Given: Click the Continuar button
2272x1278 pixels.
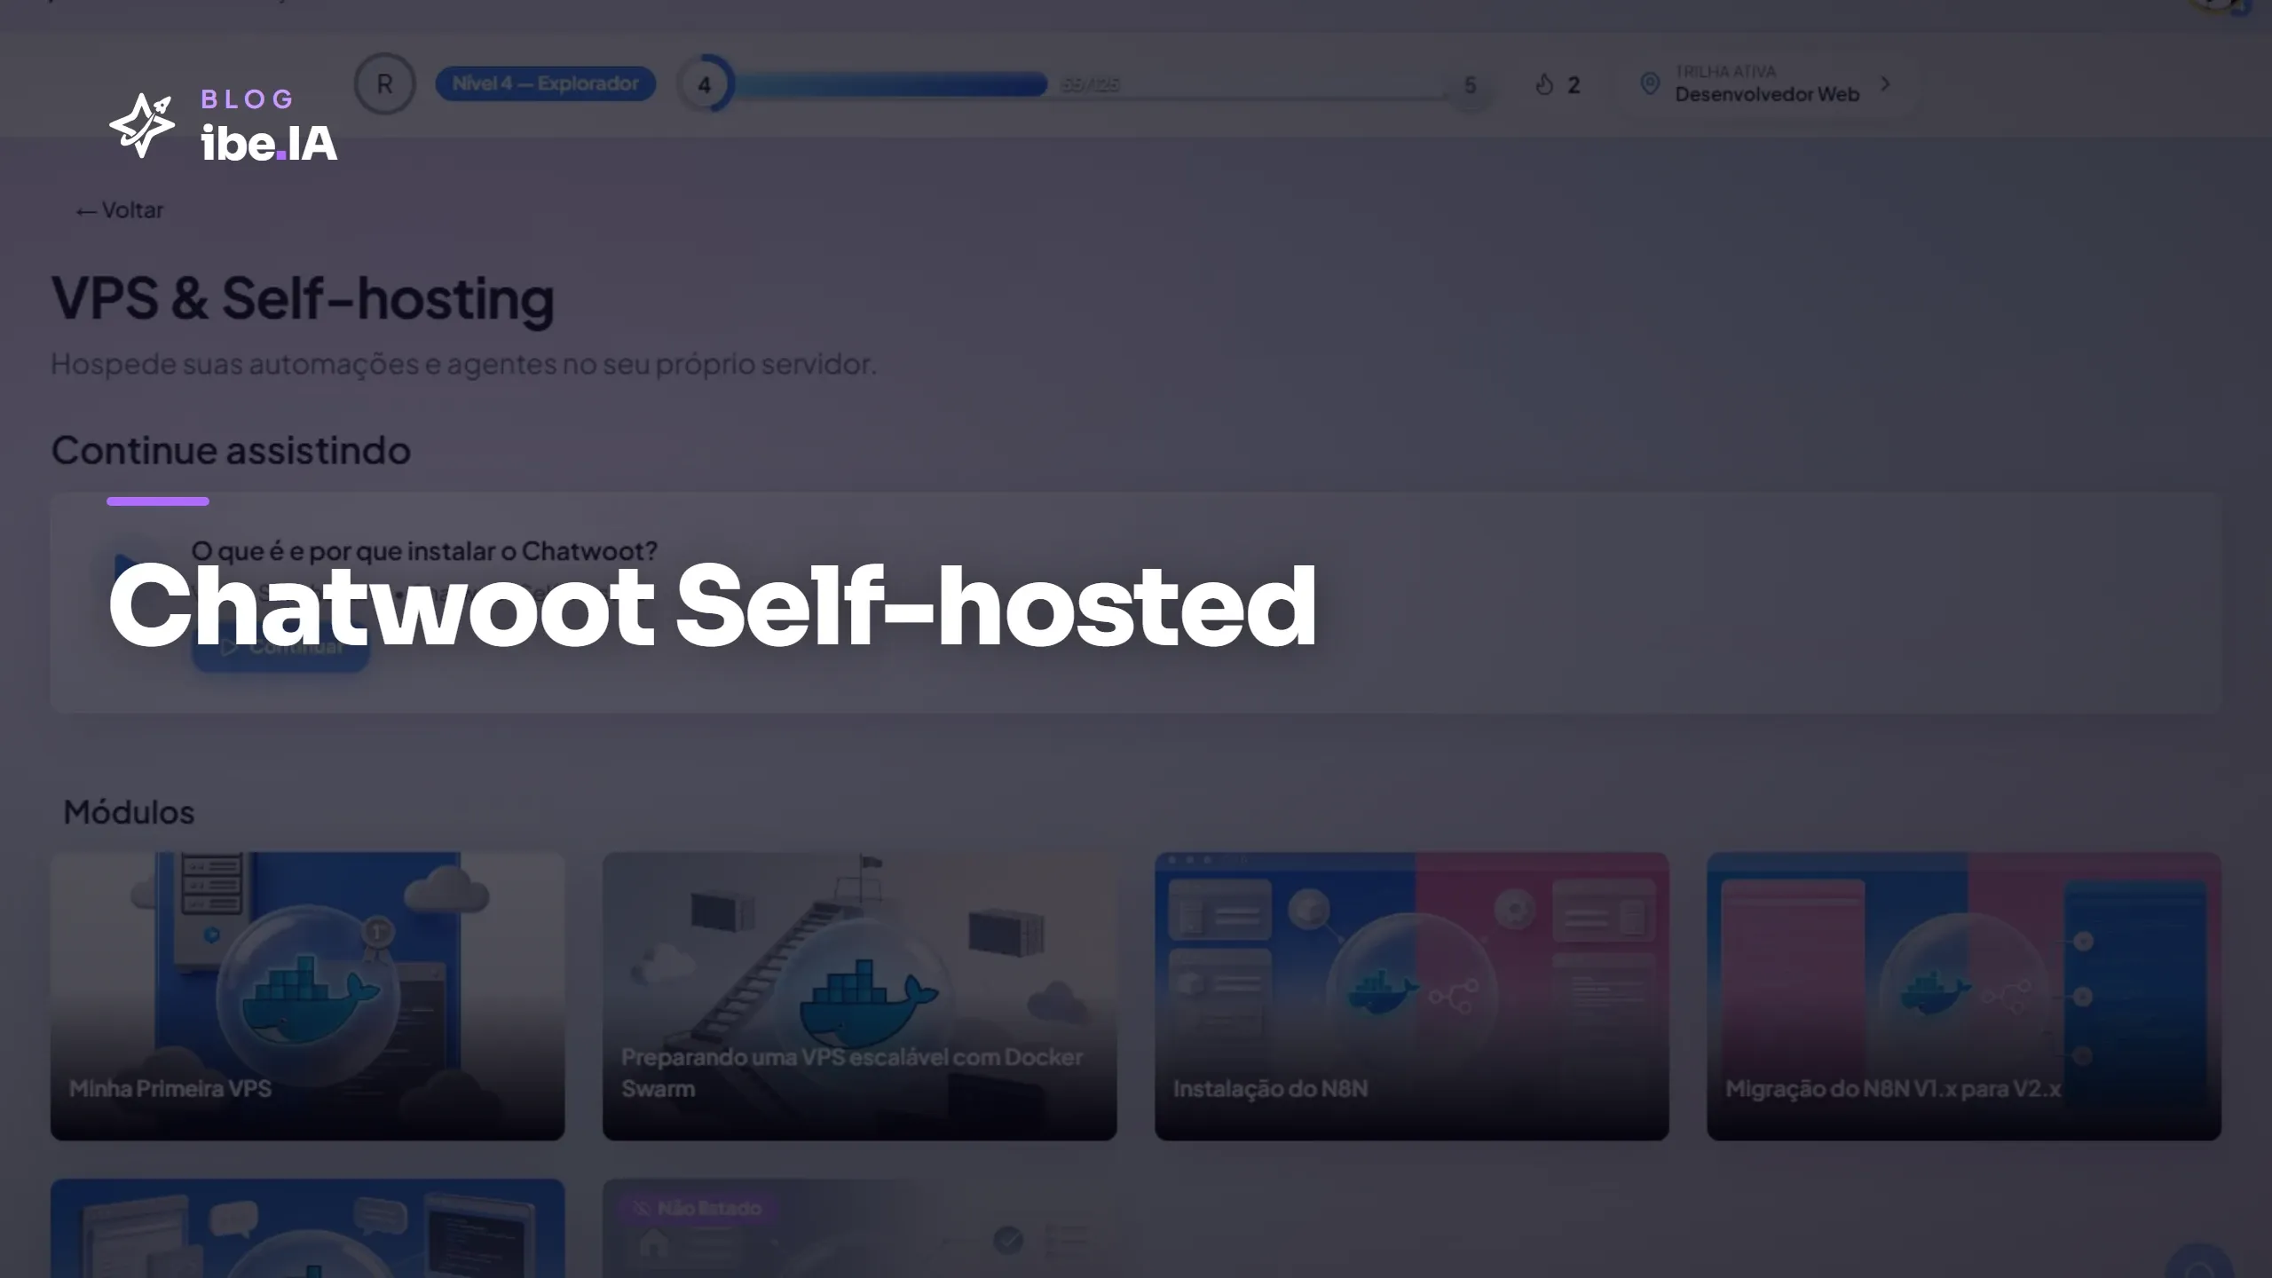Looking at the screenshot, I should click(280, 647).
